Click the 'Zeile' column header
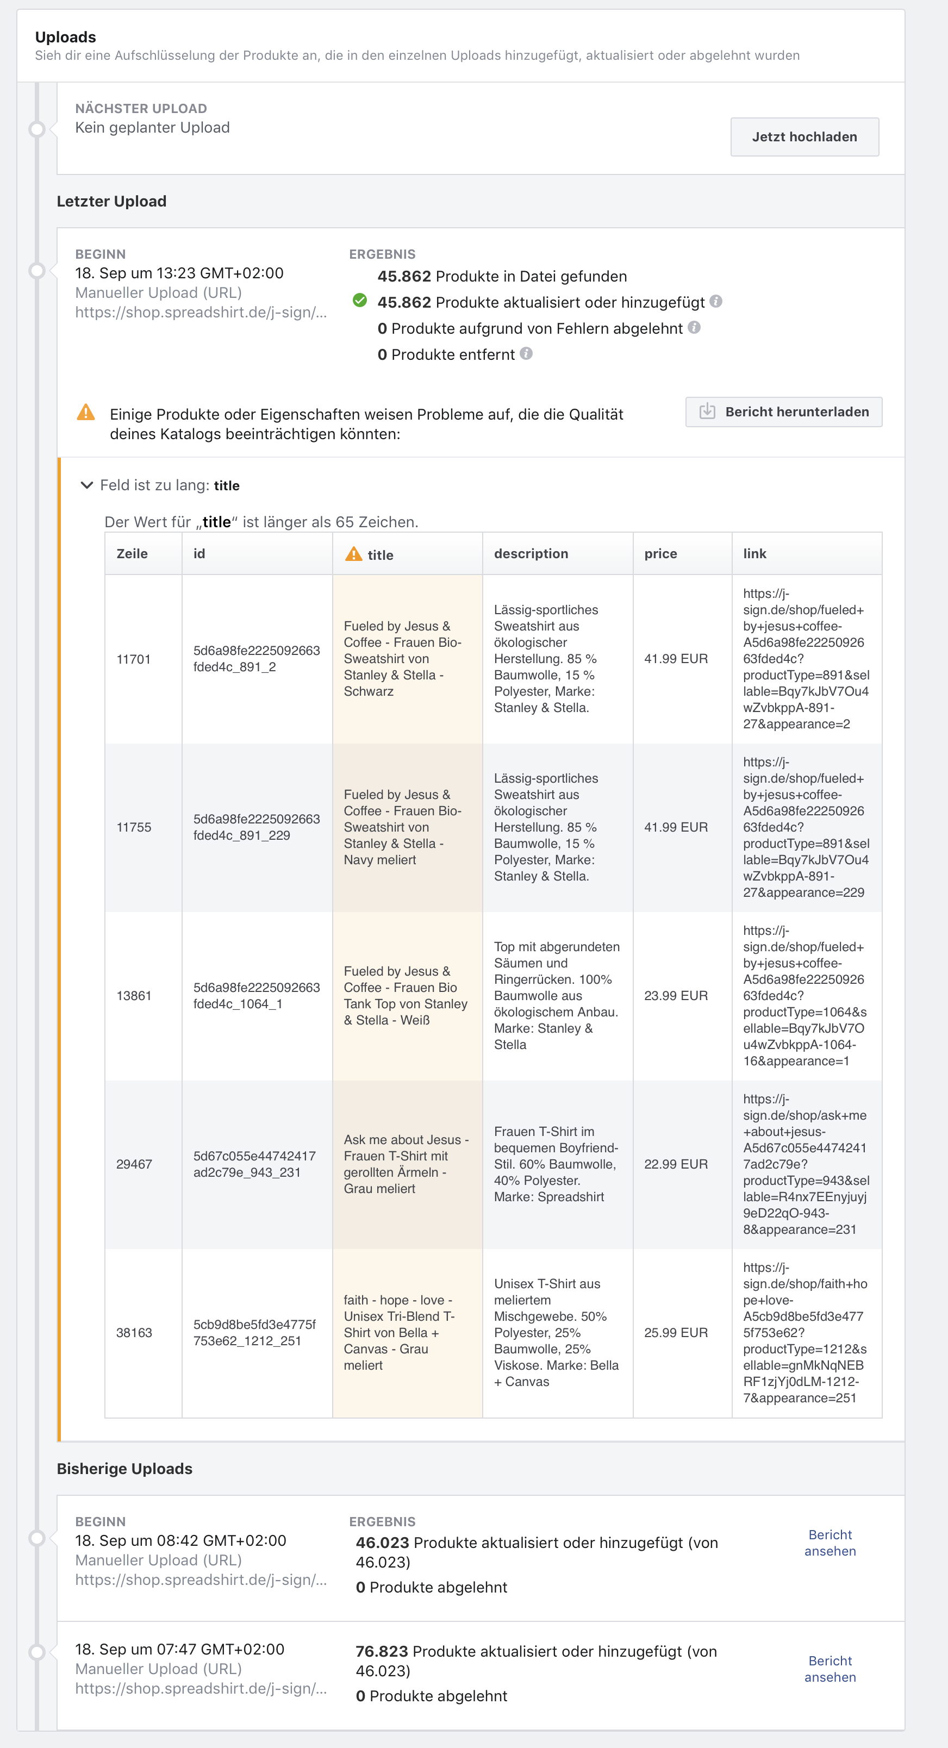The image size is (948, 1748). click(x=132, y=554)
